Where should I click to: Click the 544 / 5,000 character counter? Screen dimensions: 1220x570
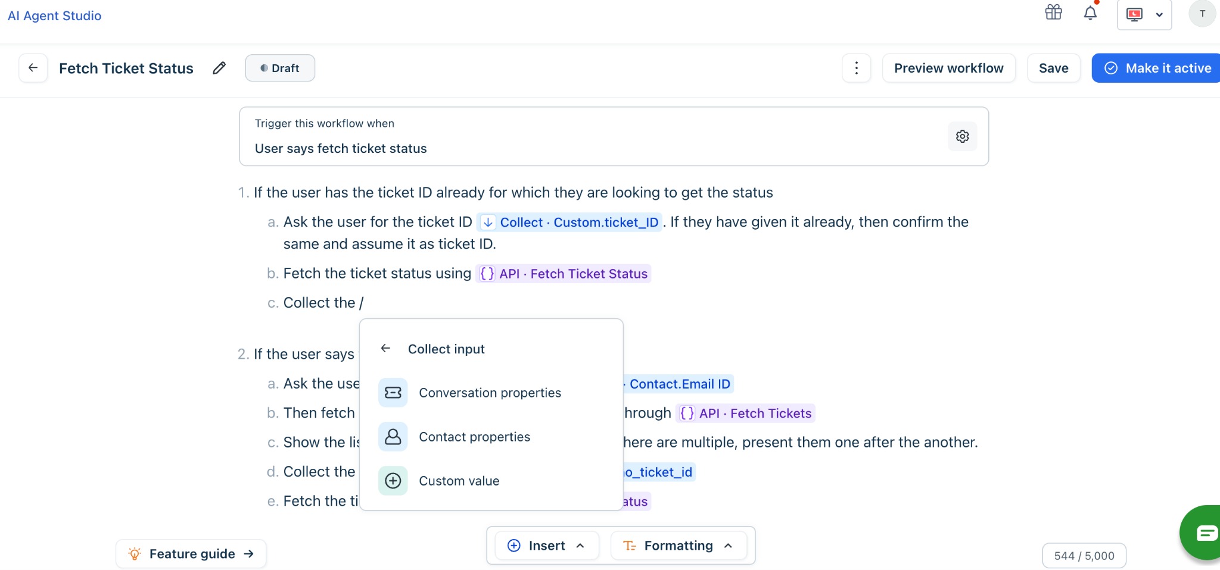[1084, 556]
